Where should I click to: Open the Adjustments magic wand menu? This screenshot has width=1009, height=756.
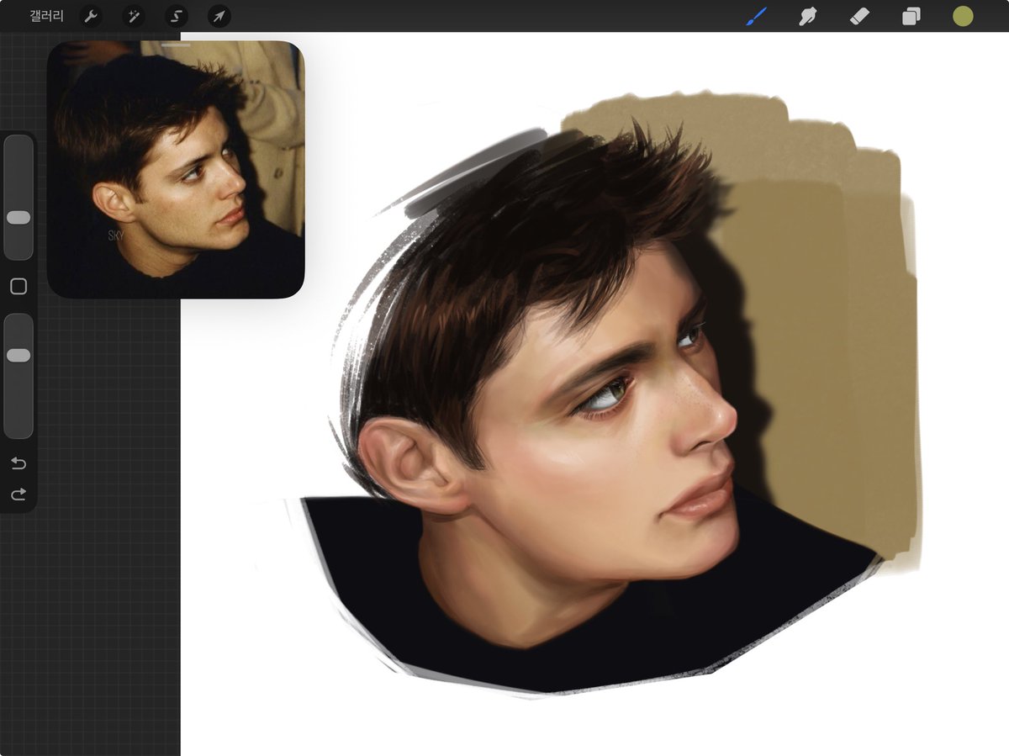click(134, 16)
